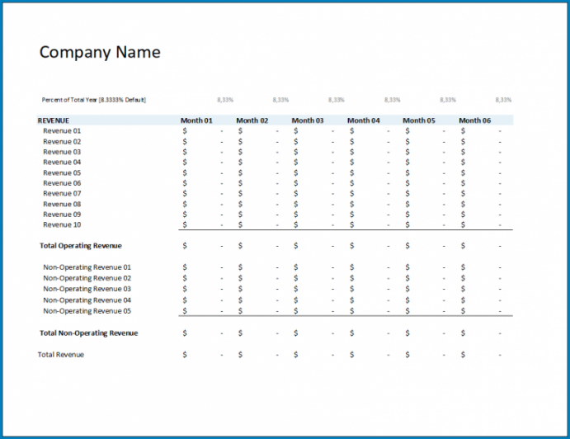This screenshot has width=570, height=439.
Task: Select the 8.33% value above Month 06
Action: click(503, 100)
